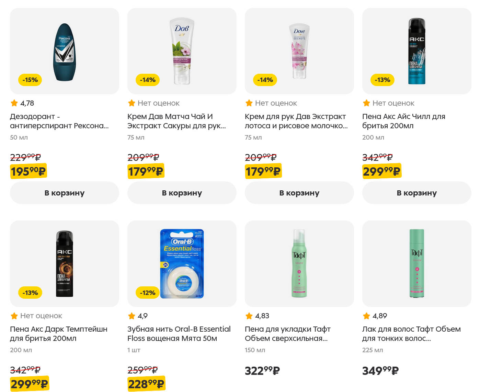
Task: Click Axe Dark Temptation foam title
Action: click(58, 334)
